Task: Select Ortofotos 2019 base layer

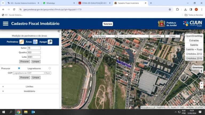Action: (x=194, y=58)
